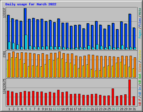This screenshot has height=112, width=143.
Task: Click the red kB bar for day 26
Action: tap(113, 97)
